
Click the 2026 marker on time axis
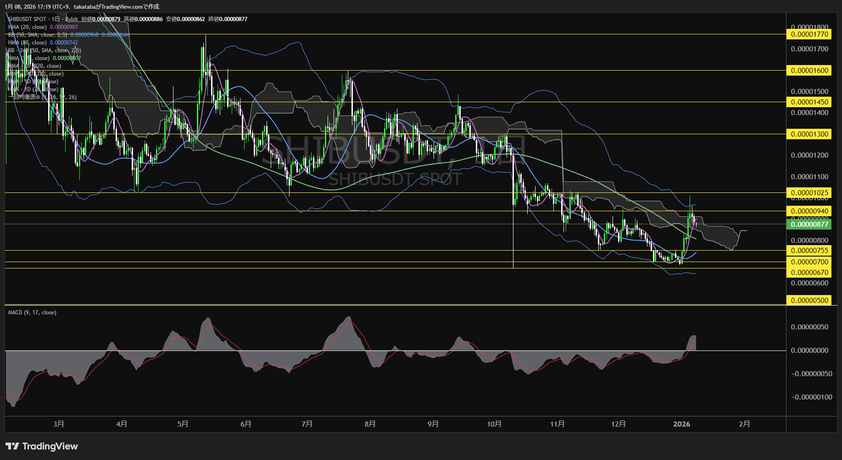[x=681, y=424]
